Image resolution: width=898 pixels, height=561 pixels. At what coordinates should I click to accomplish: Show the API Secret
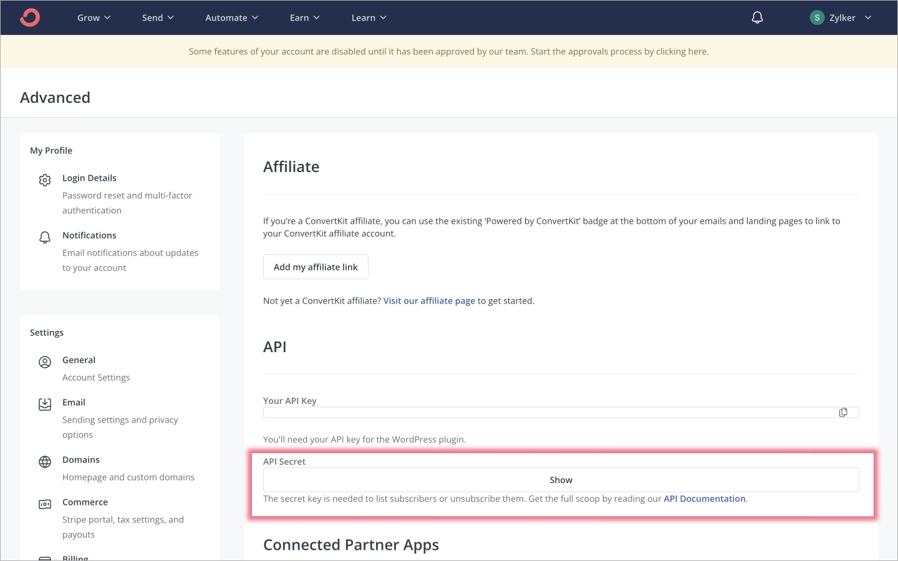point(561,480)
